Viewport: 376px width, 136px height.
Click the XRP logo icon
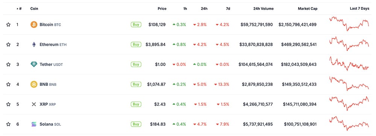(x=34, y=104)
